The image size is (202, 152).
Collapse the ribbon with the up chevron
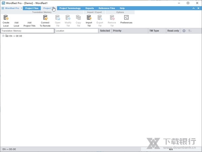point(194,8)
